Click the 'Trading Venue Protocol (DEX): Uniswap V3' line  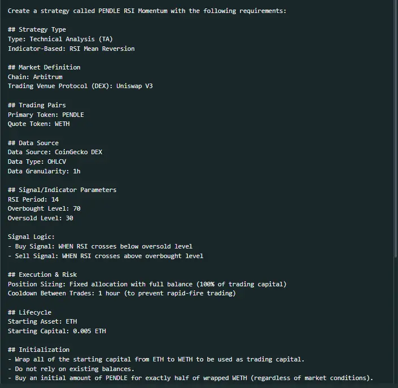tap(80, 86)
